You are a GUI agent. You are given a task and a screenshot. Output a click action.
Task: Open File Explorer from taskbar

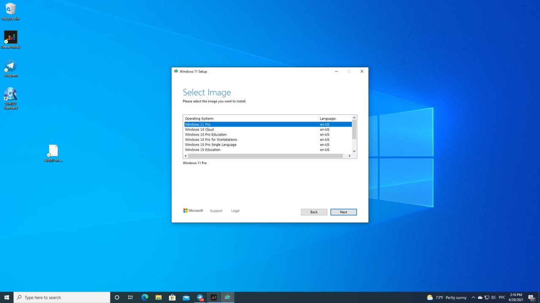coord(159,298)
